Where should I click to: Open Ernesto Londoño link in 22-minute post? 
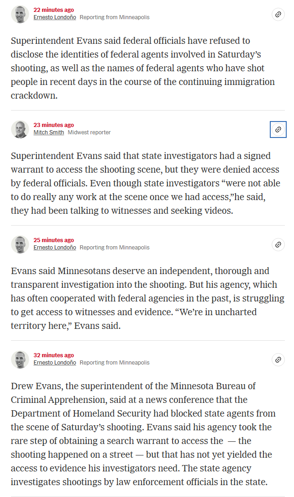tap(55, 17)
